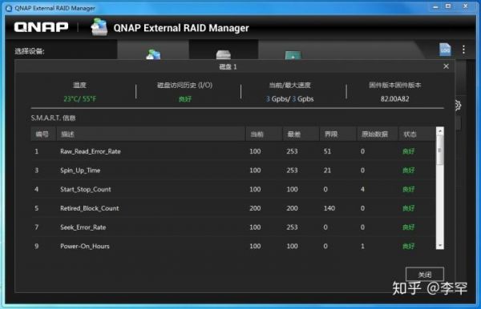Click the 良好 status in Power-On_Hours row
This screenshot has width=481, height=309.
(408, 246)
